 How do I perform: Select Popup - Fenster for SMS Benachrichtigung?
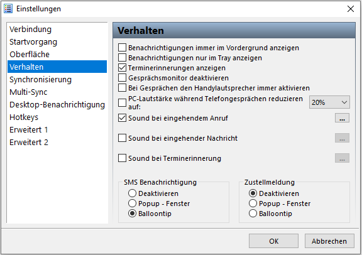[x=132, y=203]
